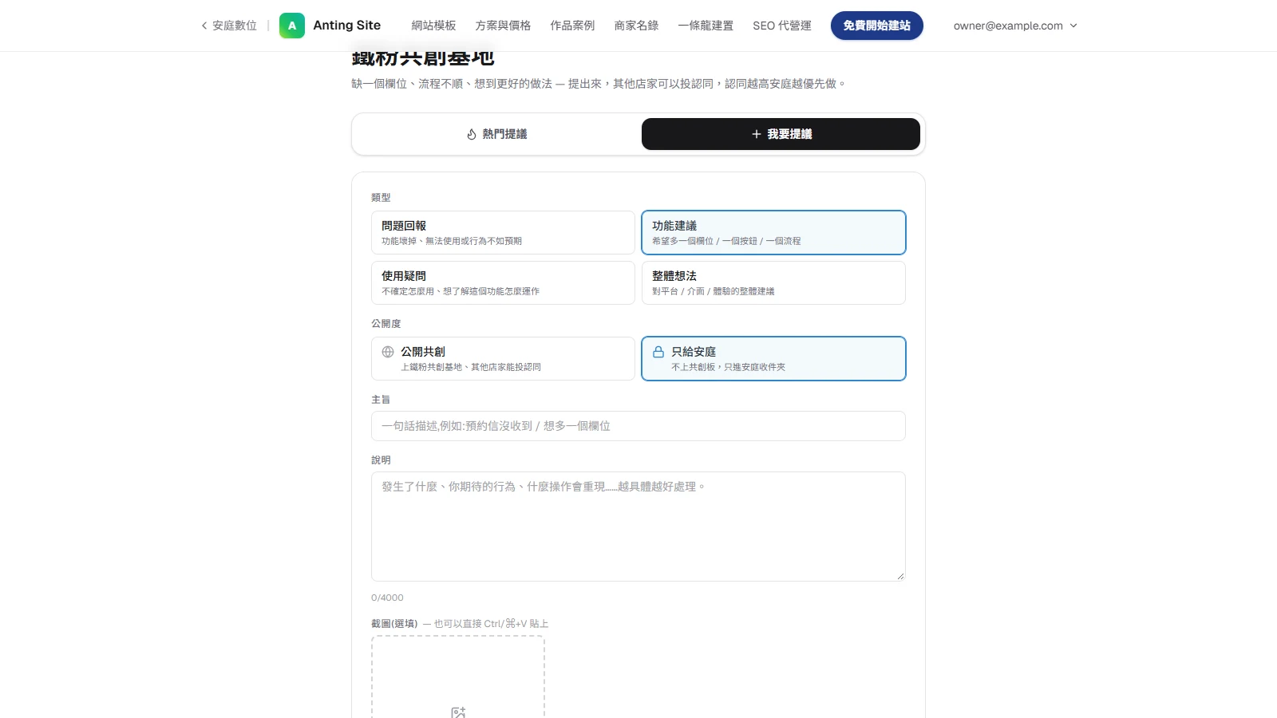1277x718 pixels.
Task: Choose 公開共創 visibility option
Action: (503, 358)
